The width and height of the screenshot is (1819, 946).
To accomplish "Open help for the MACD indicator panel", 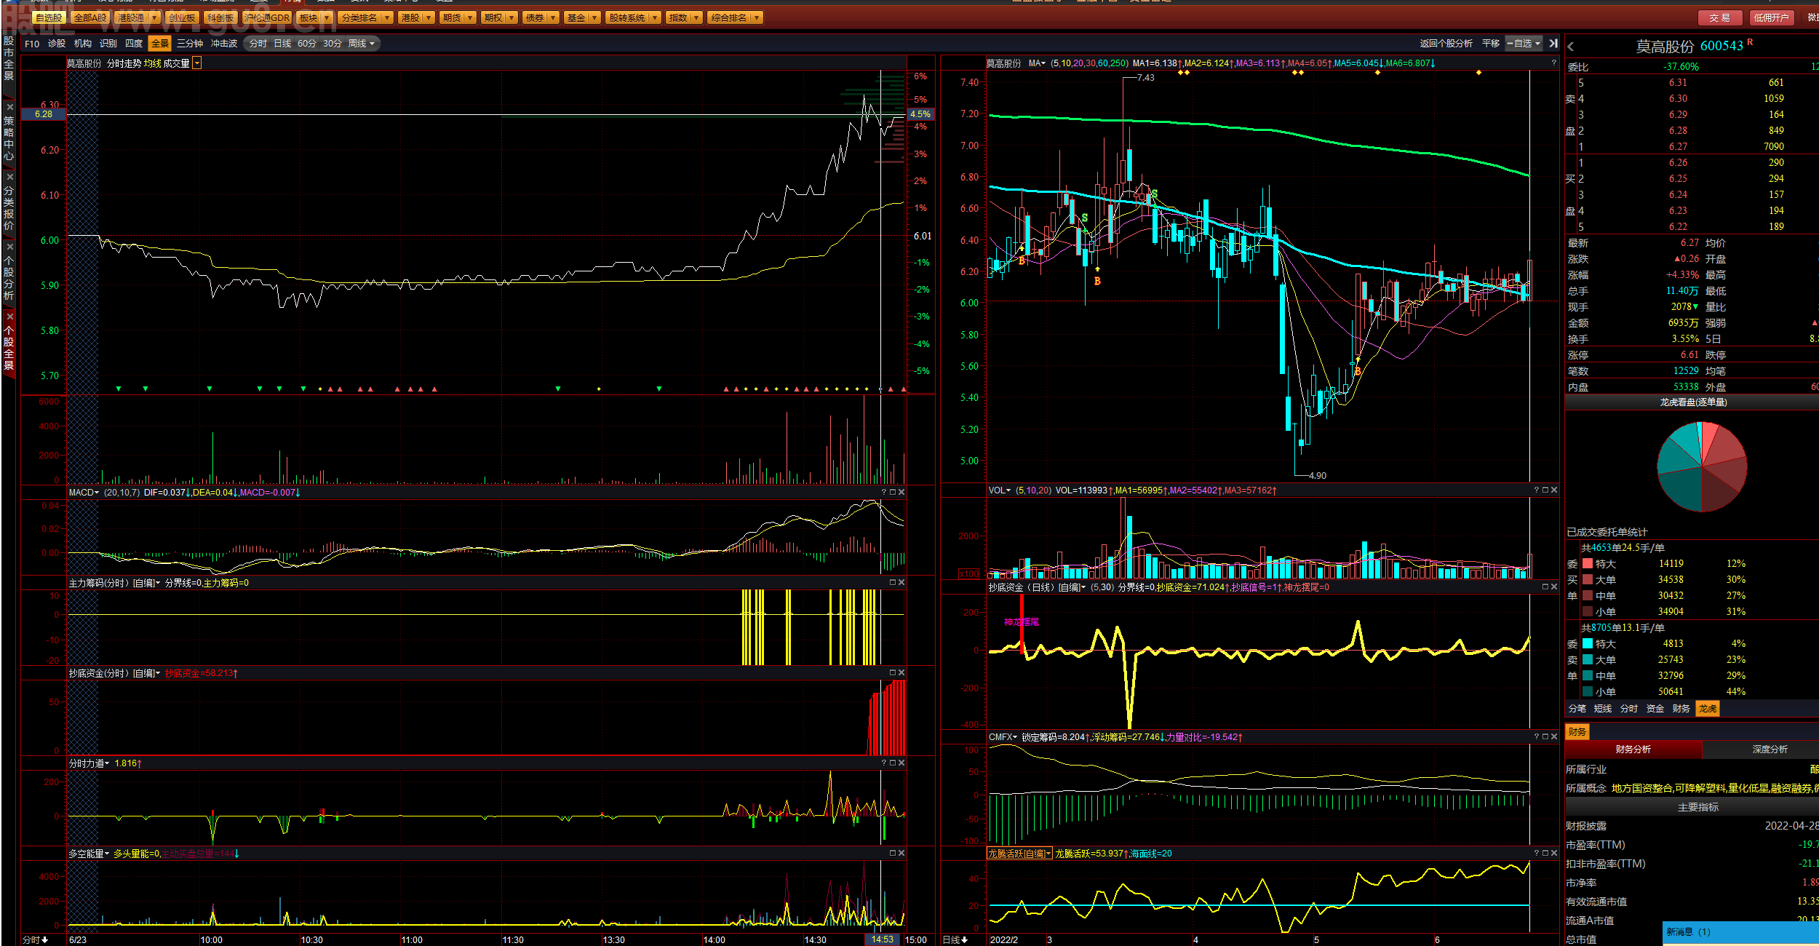I will pos(884,493).
